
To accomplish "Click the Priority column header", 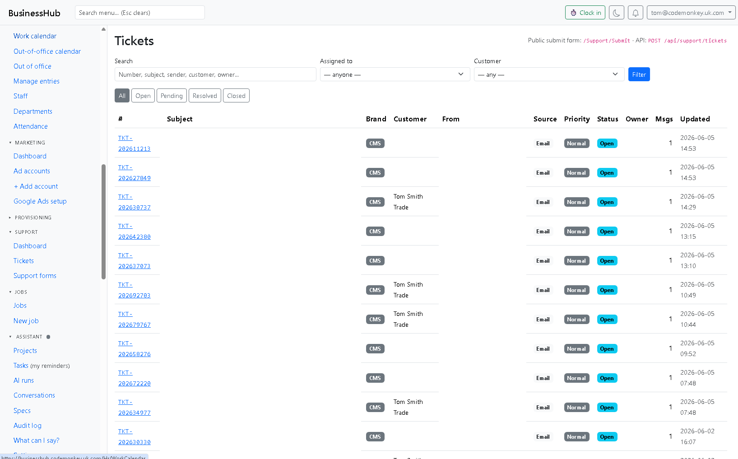I will [577, 119].
